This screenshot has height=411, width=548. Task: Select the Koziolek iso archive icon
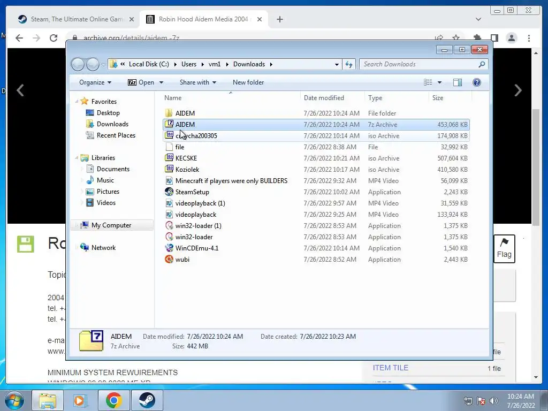(169, 169)
